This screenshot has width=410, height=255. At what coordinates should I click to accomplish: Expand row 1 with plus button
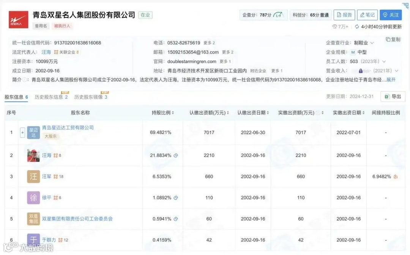pos(22,132)
